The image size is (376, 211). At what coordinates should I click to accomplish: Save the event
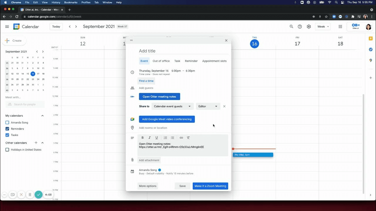[x=182, y=186]
